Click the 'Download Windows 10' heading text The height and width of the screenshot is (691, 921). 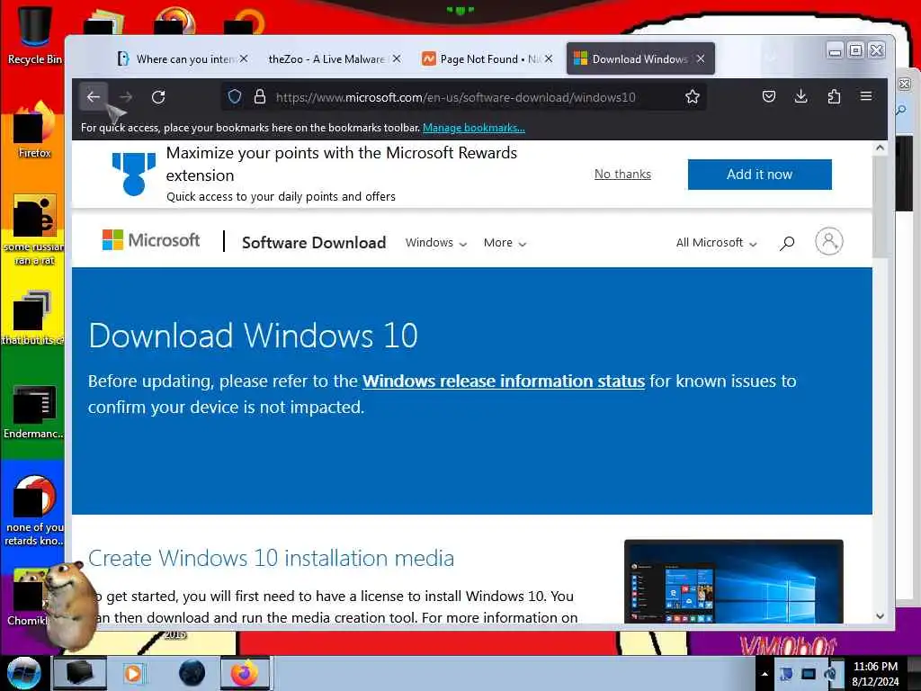[x=253, y=337]
